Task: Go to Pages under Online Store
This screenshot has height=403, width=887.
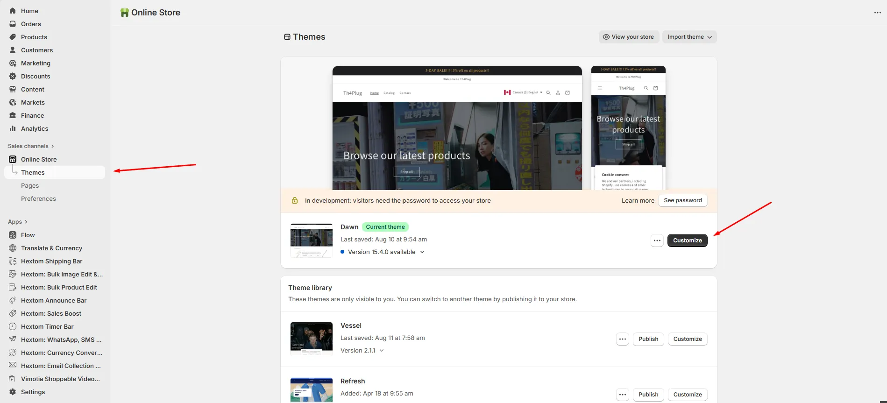Action: pyautogui.click(x=30, y=185)
